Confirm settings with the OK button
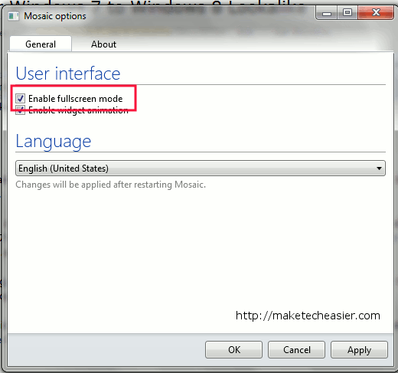 (233, 349)
